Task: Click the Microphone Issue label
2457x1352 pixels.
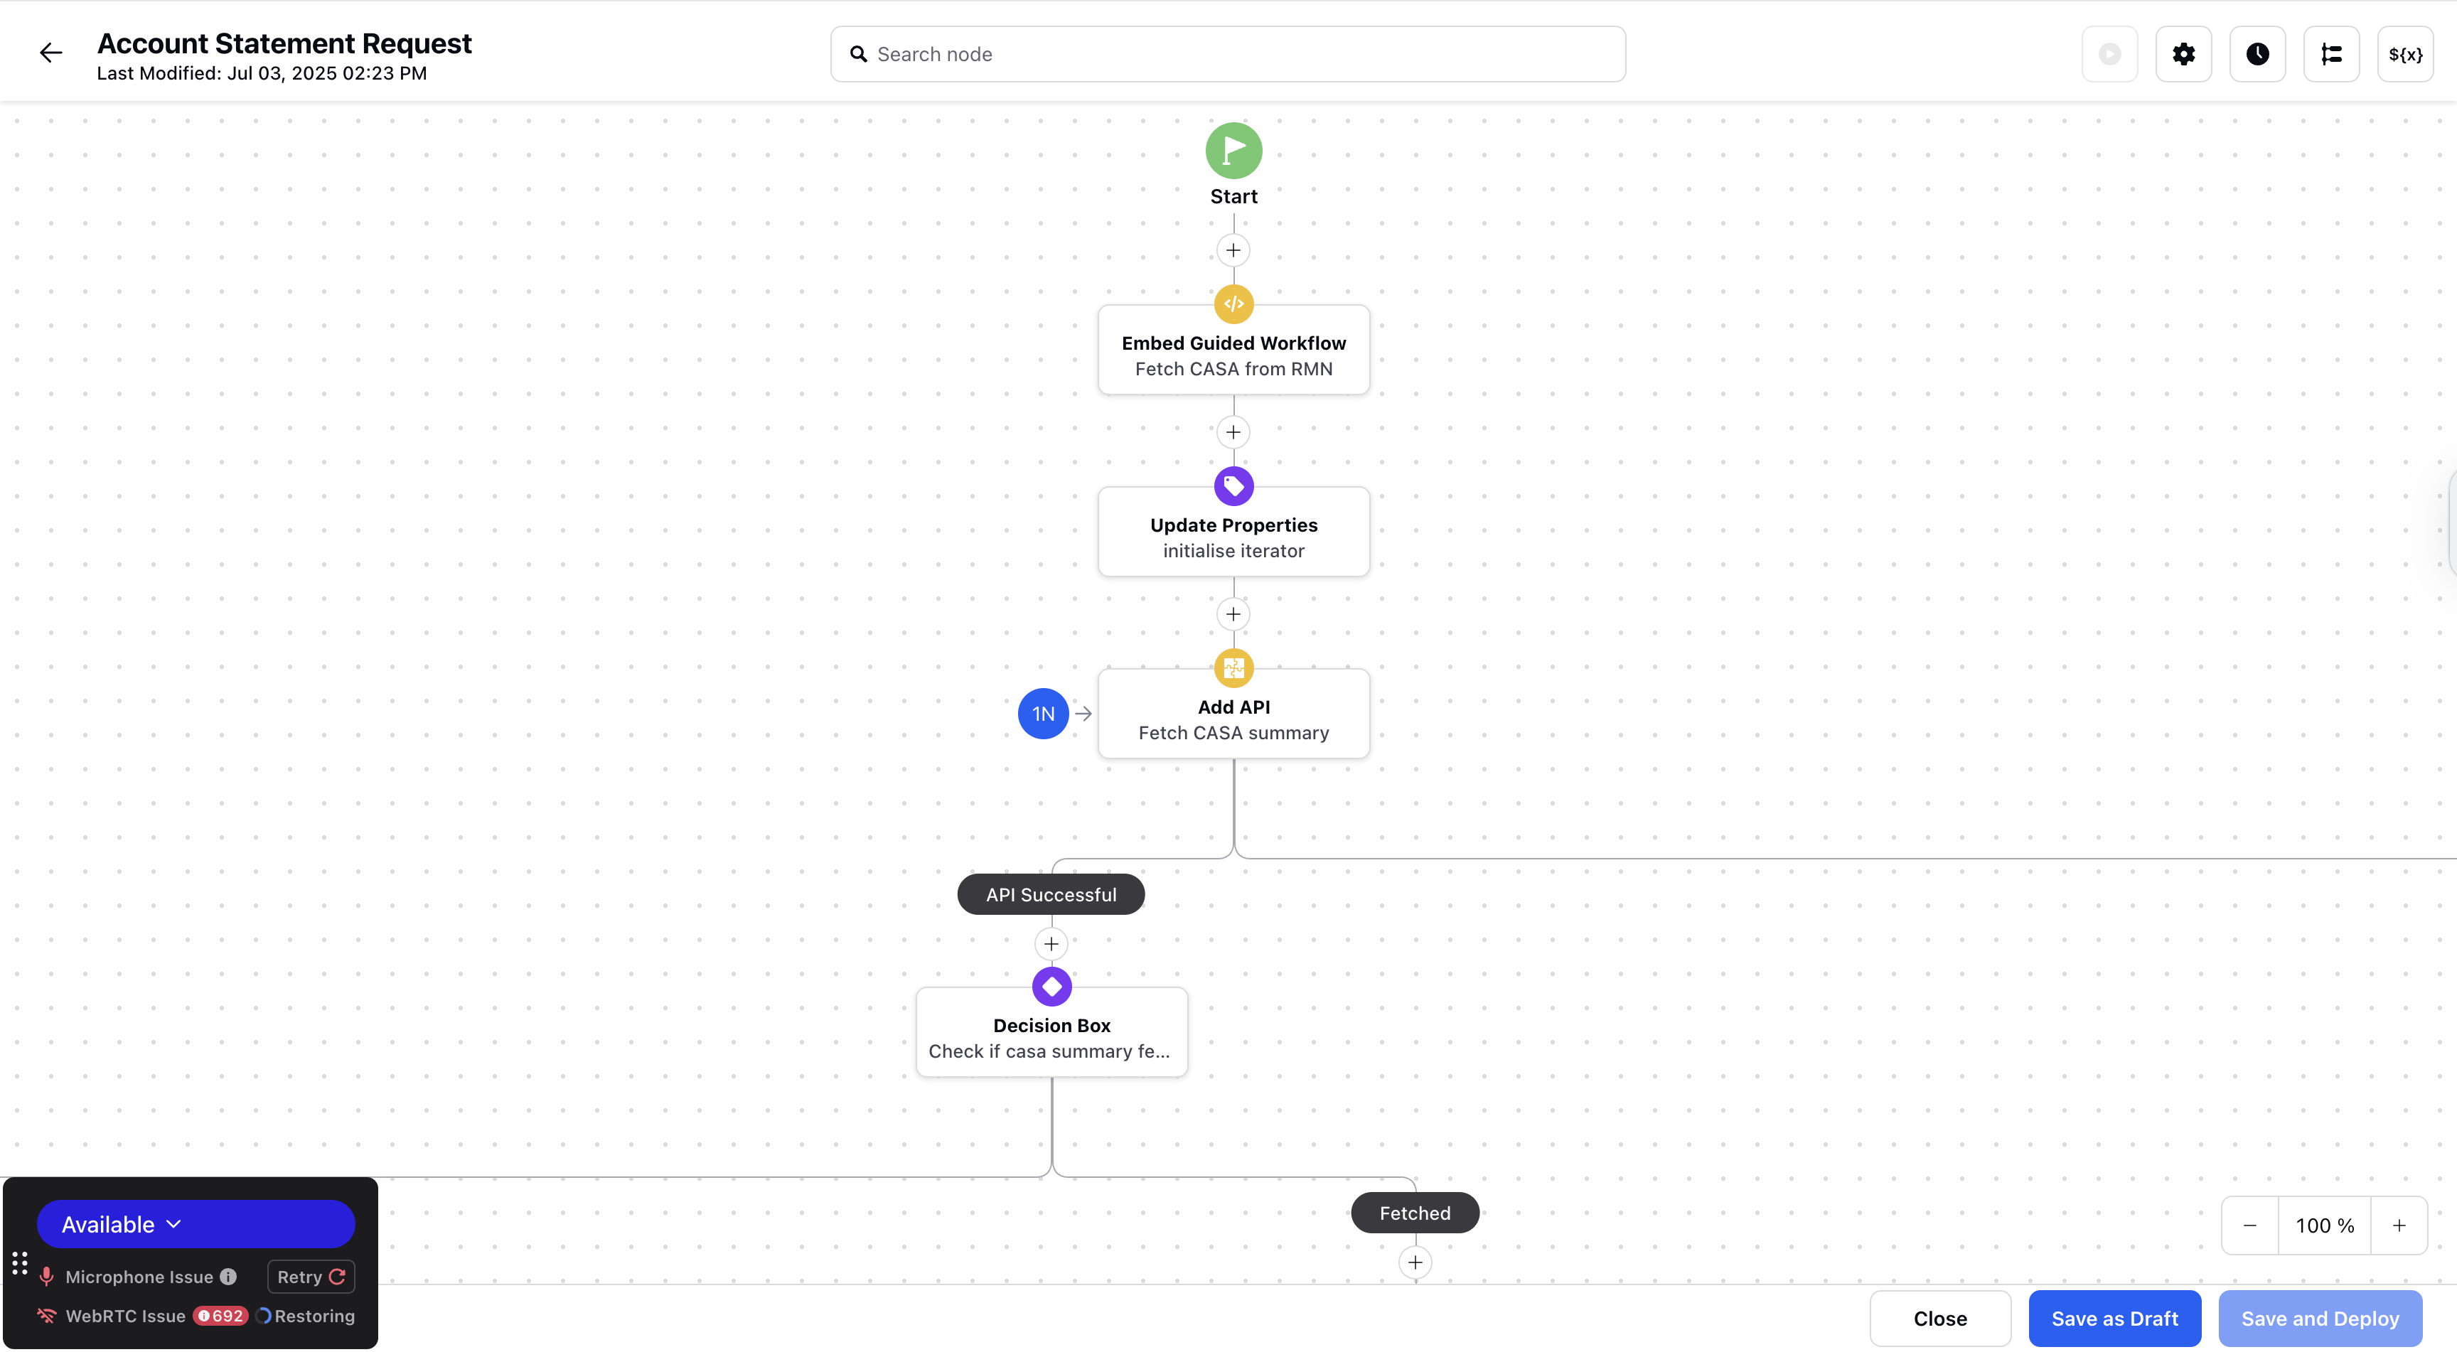Action: [x=139, y=1277]
